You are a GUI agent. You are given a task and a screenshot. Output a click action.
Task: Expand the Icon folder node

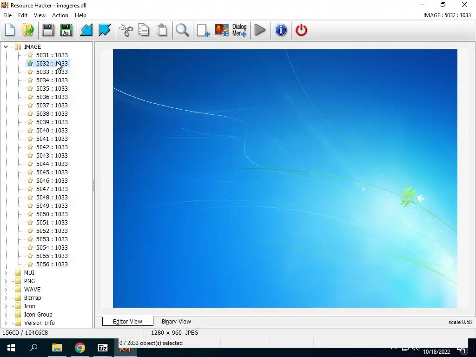[x=6, y=306]
